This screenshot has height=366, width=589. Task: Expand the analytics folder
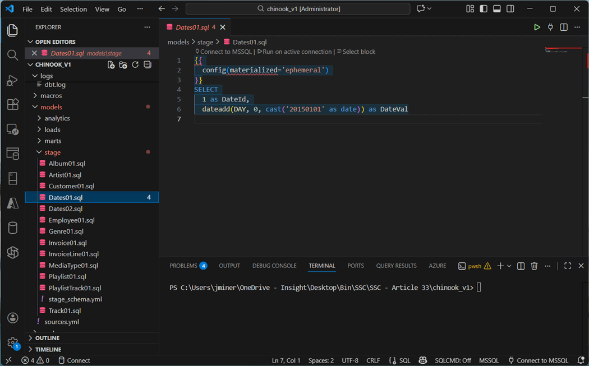click(57, 118)
